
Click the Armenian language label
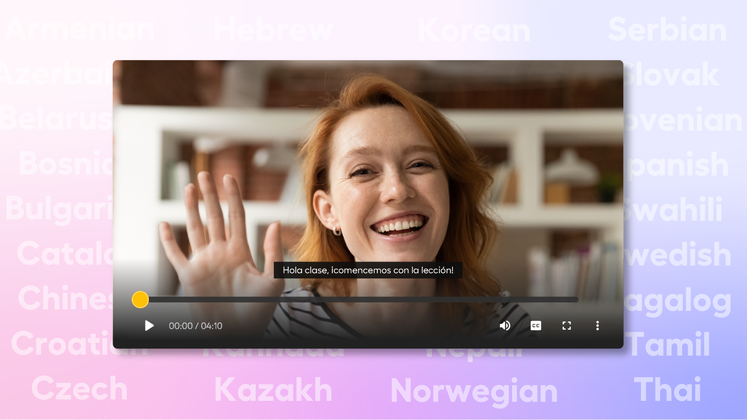pos(79,29)
